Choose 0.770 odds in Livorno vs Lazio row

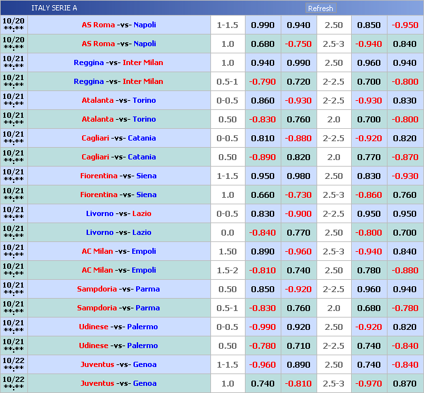[298, 232]
